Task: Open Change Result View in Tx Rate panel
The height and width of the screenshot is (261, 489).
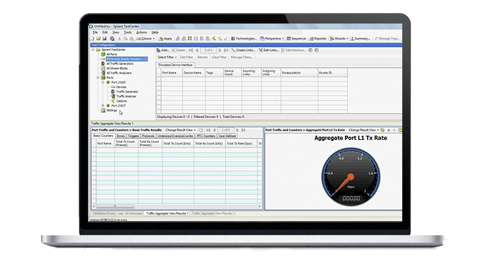Action: [364, 130]
